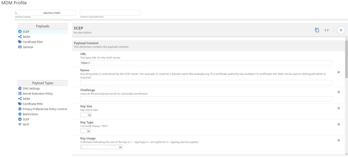The width and height of the screenshot is (348, 157).
Task: Remove the Name field using its X icon
Action: (x=338, y=72)
